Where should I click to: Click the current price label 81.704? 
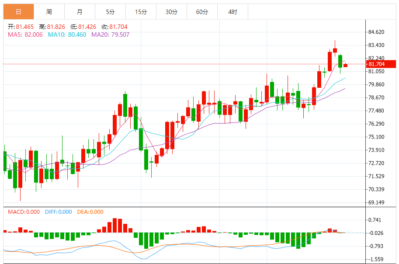(381, 64)
